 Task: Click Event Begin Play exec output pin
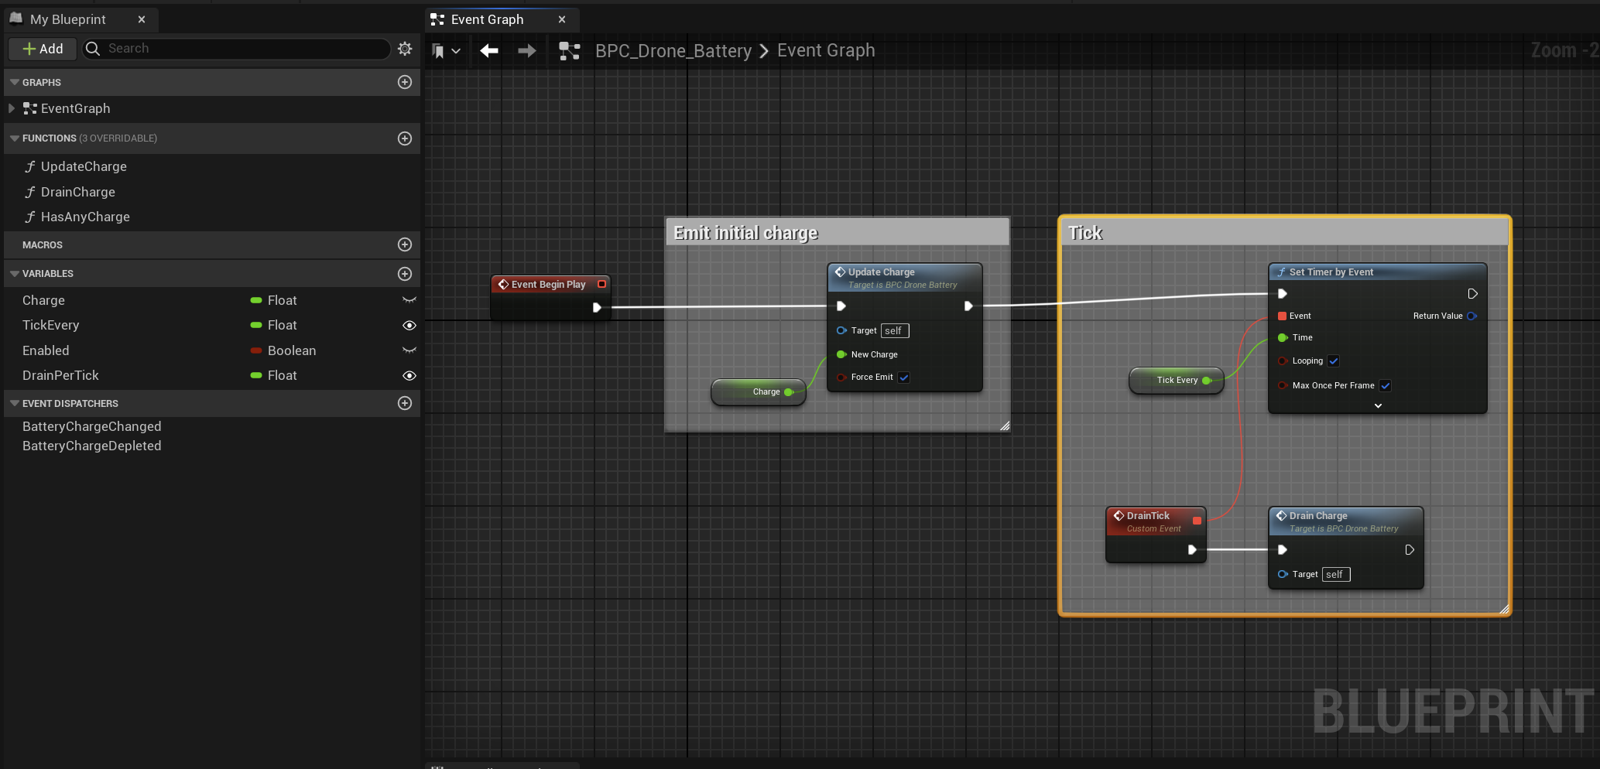pyautogui.click(x=597, y=307)
